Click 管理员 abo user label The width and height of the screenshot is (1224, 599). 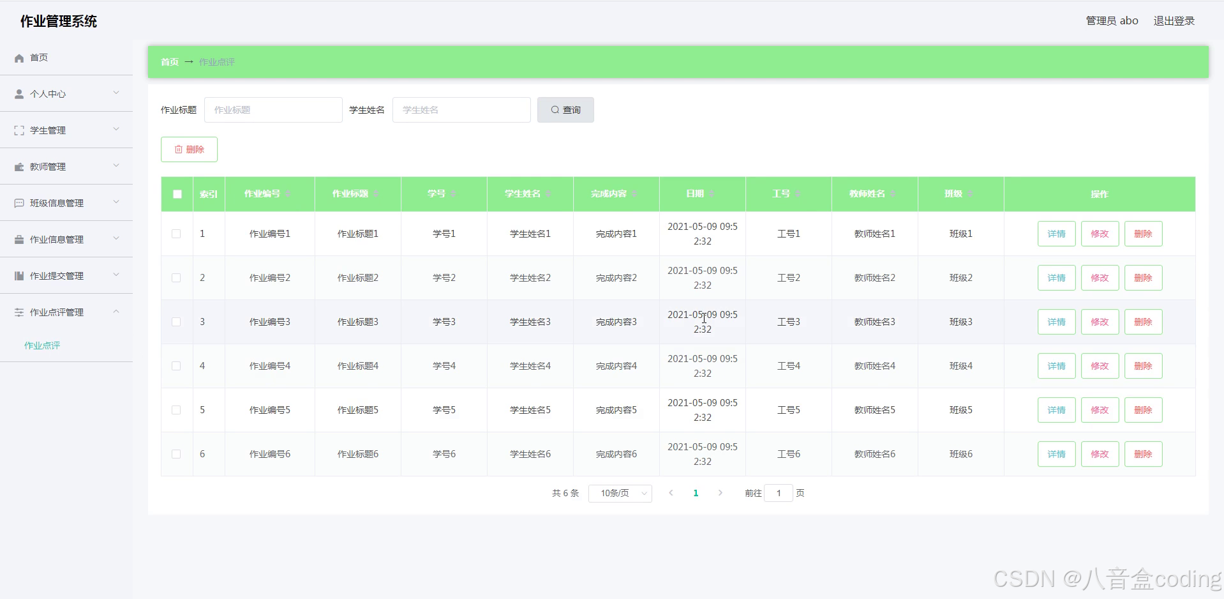(x=1112, y=21)
